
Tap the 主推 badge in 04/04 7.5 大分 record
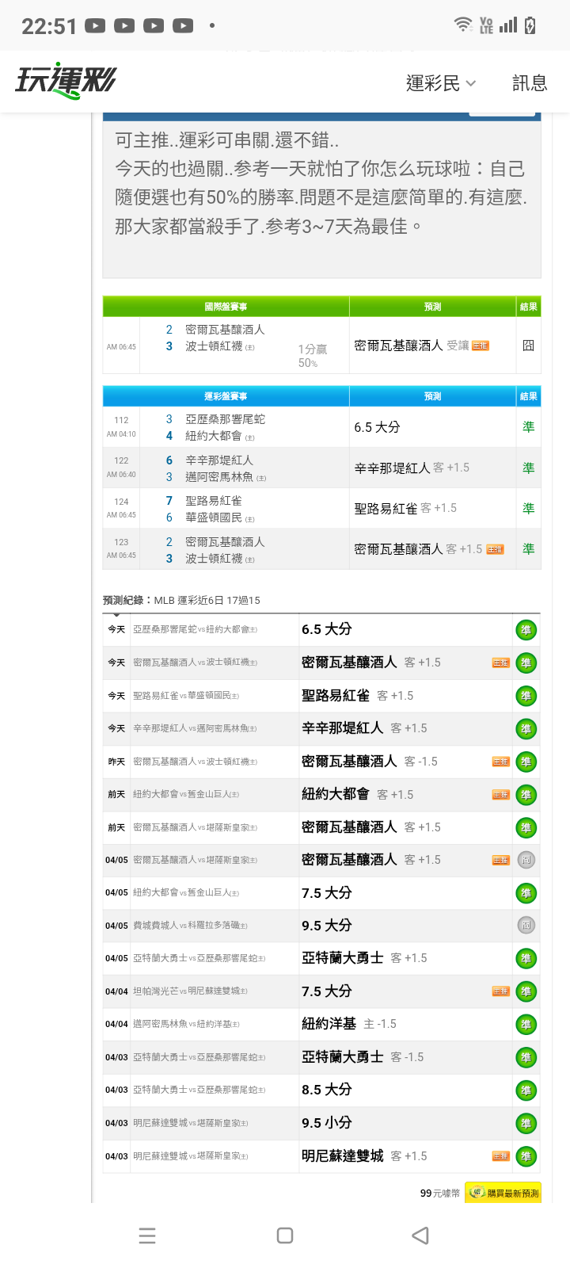click(501, 991)
